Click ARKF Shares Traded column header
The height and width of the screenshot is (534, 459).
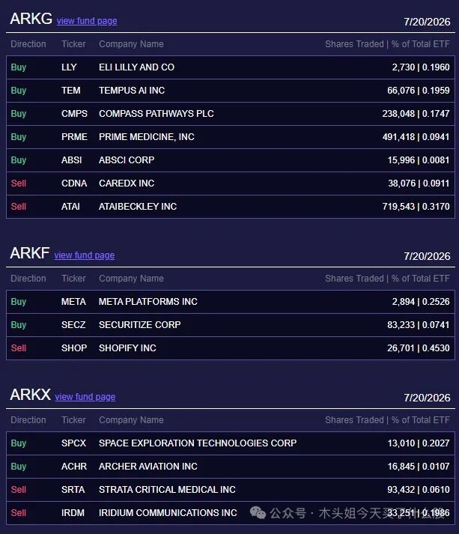(354, 279)
